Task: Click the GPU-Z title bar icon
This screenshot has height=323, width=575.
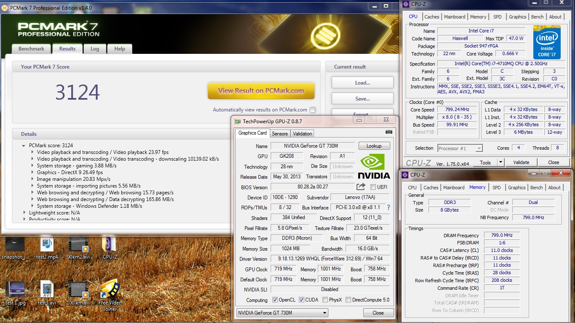Action: (x=238, y=122)
